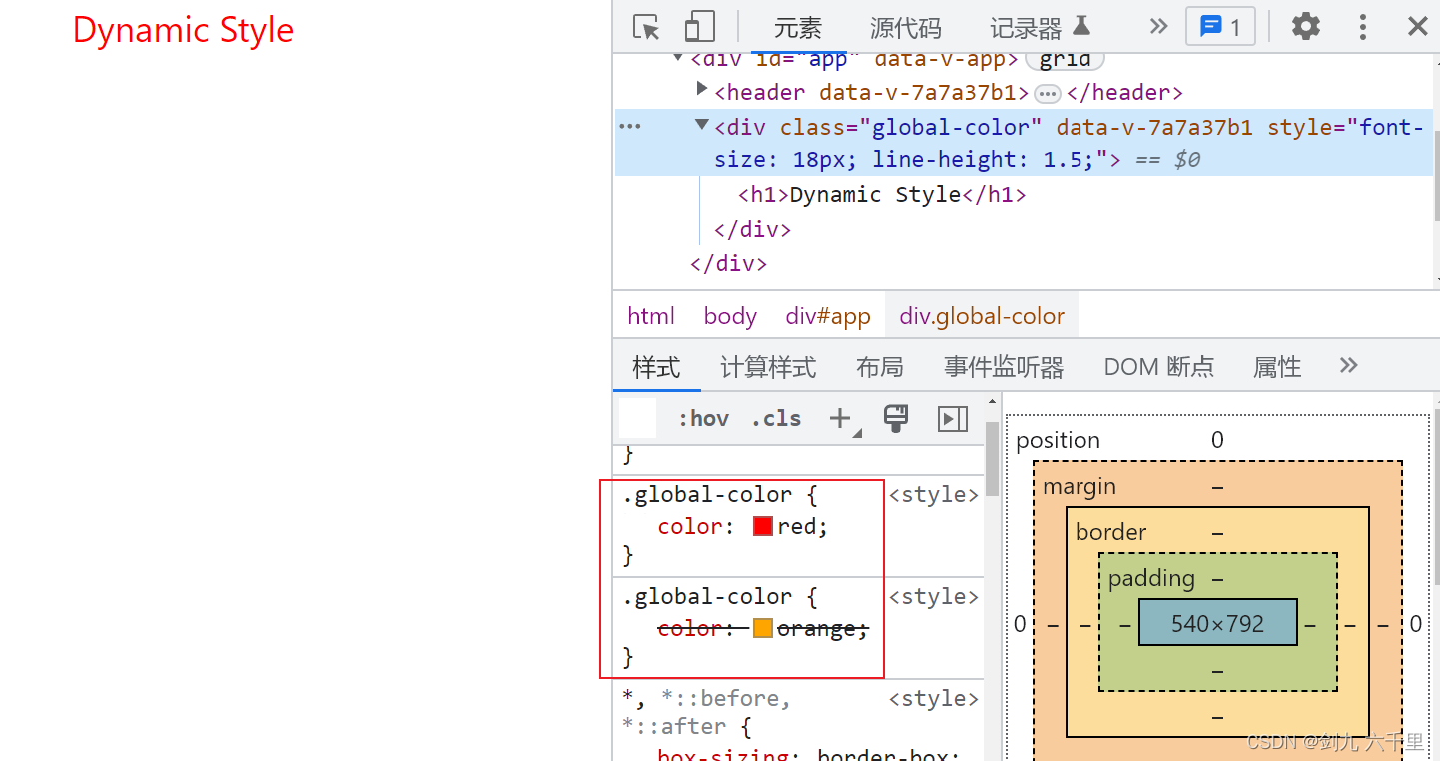The height and width of the screenshot is (761, 1440).
Task: Toggle the .cls class editor
Action: [x=776, y=419]
